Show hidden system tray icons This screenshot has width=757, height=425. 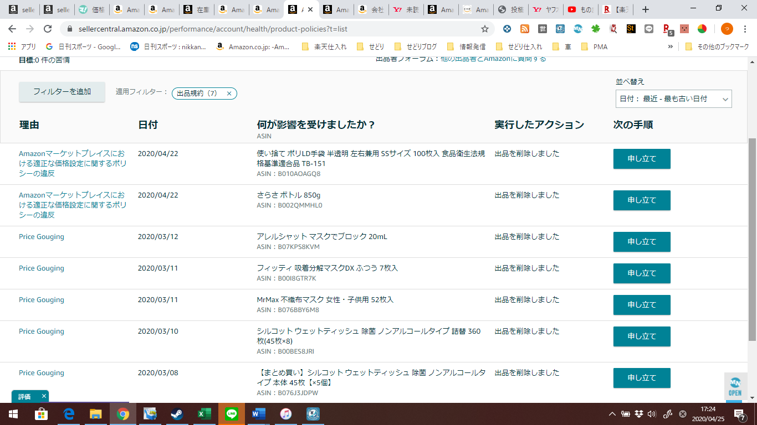click(x=612, y=414)
